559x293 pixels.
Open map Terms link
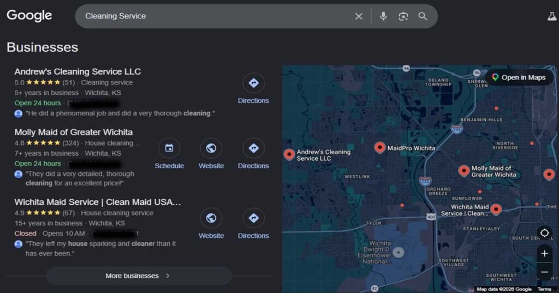[x=544, y=289]
